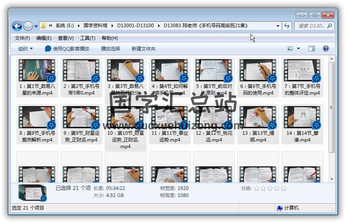Click the QQ影音 player icon in toolbar

48,48
